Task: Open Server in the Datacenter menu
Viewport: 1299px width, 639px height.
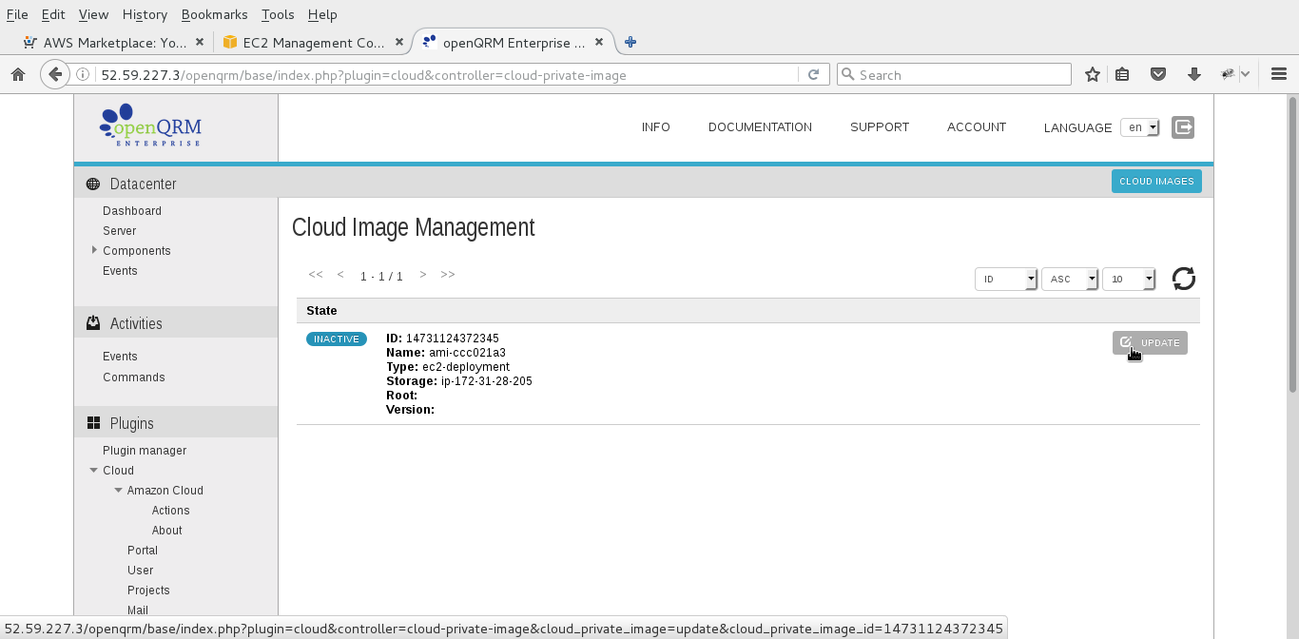Action: tap(119, 230)
